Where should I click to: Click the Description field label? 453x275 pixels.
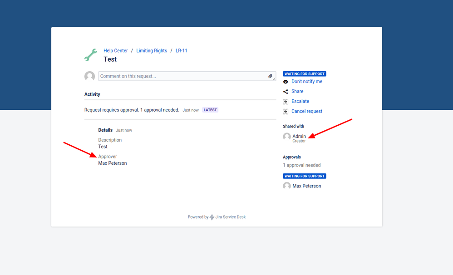110,140
